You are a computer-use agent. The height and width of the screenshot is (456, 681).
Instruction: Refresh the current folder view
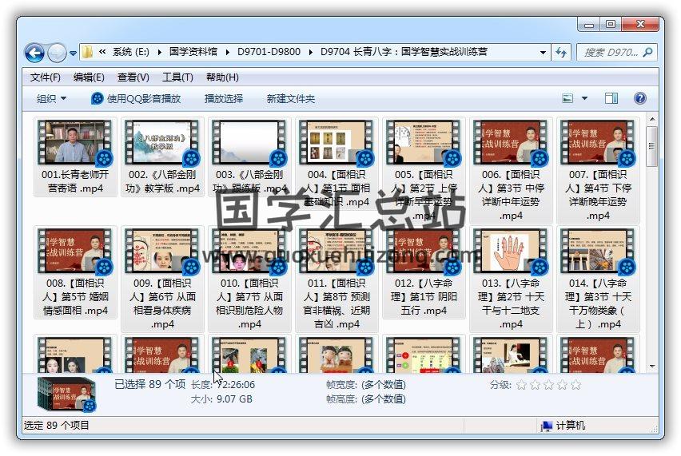point(561,53)
